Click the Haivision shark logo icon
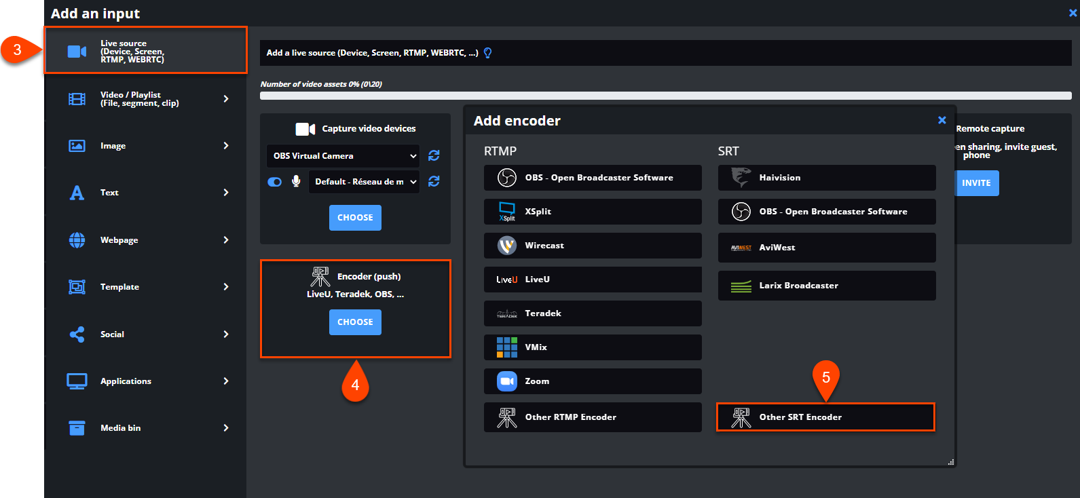This screenshot has width=1080, height=498. coord(741,178)
